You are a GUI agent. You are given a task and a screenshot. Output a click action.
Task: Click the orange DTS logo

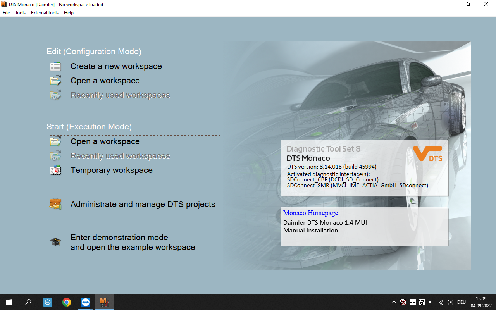pyautogui.click(x=428, y=153)
